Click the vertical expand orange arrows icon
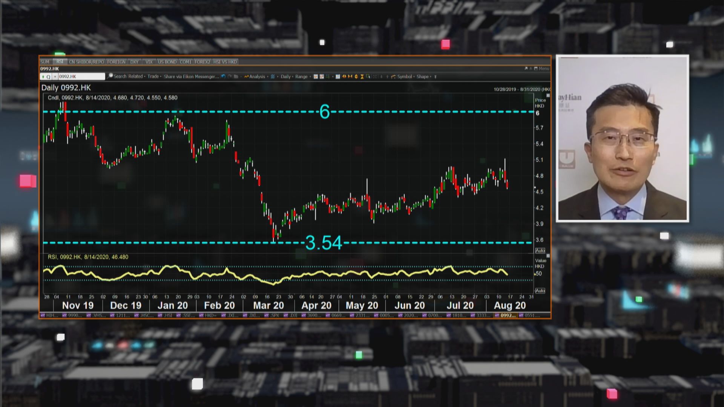Screen dimensions: 724x407 click(x=356, y=77)
